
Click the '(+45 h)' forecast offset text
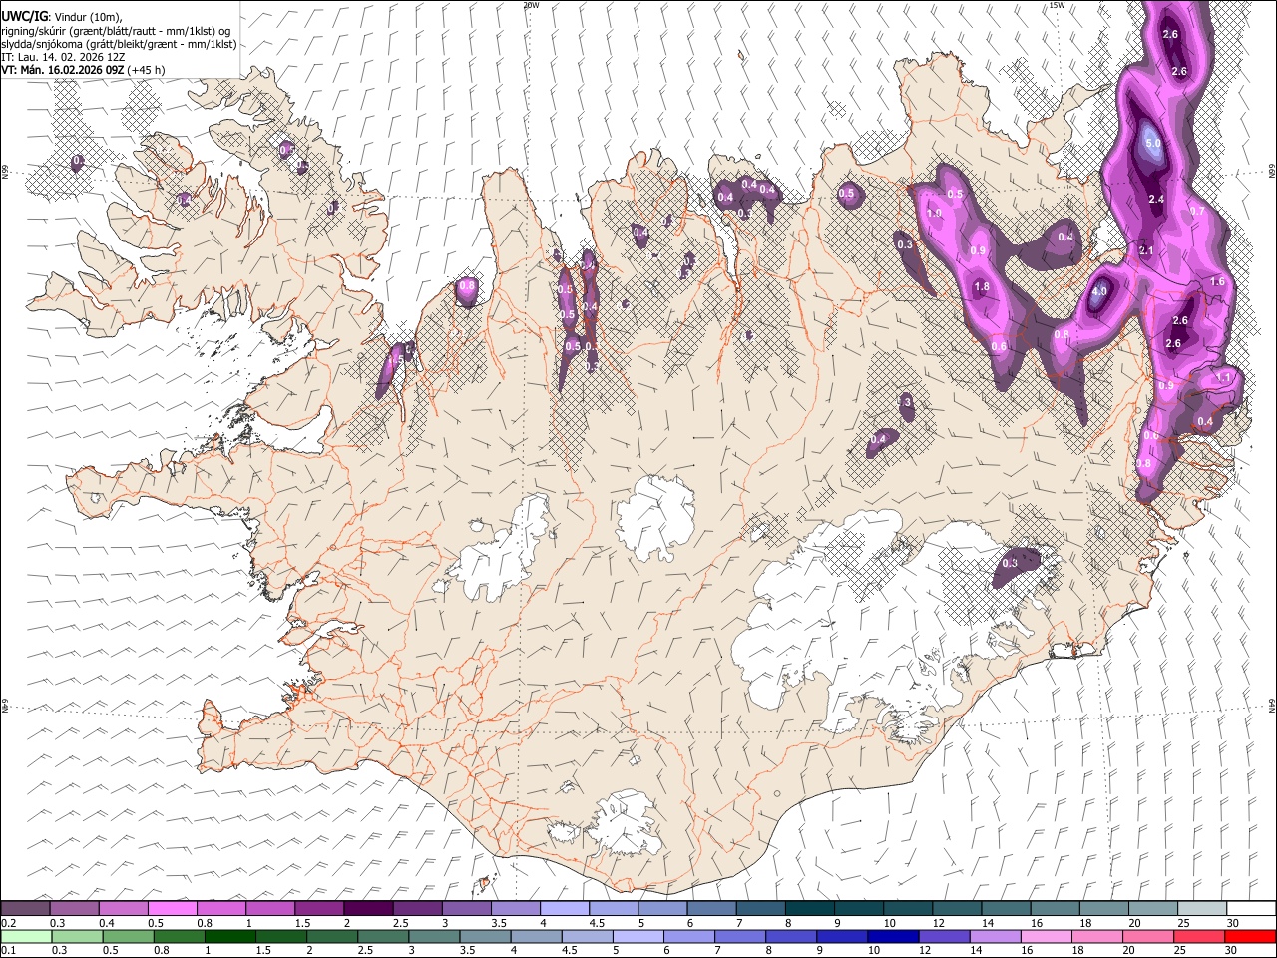click(x=146, y=70)
